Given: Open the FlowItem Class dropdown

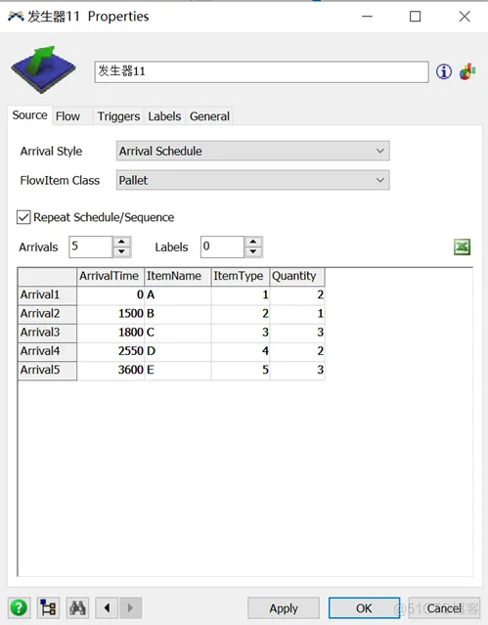Looking at the screenshot, I should [x=252, y=180].
